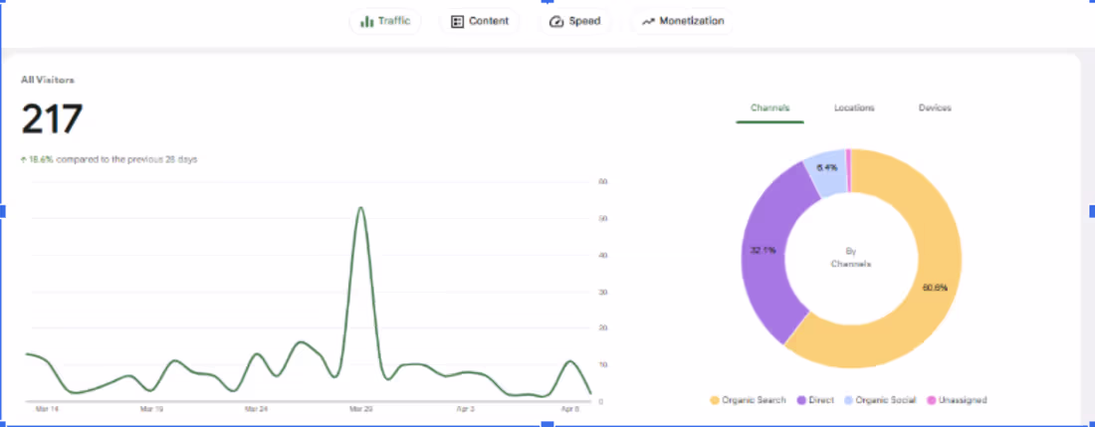
Task: Click the visitor spike peak near Mar 29
Action: [x=360, y=208]
